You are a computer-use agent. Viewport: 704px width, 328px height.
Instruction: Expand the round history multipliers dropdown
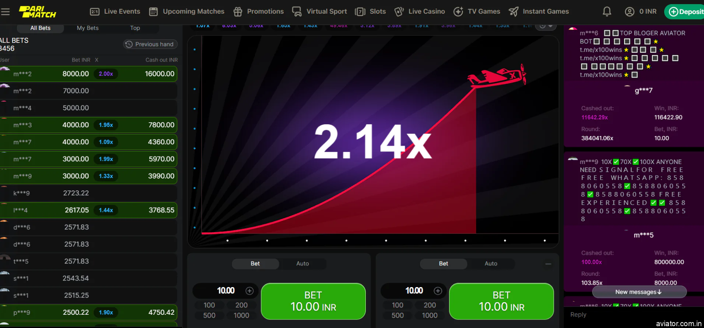click(546, 26)
